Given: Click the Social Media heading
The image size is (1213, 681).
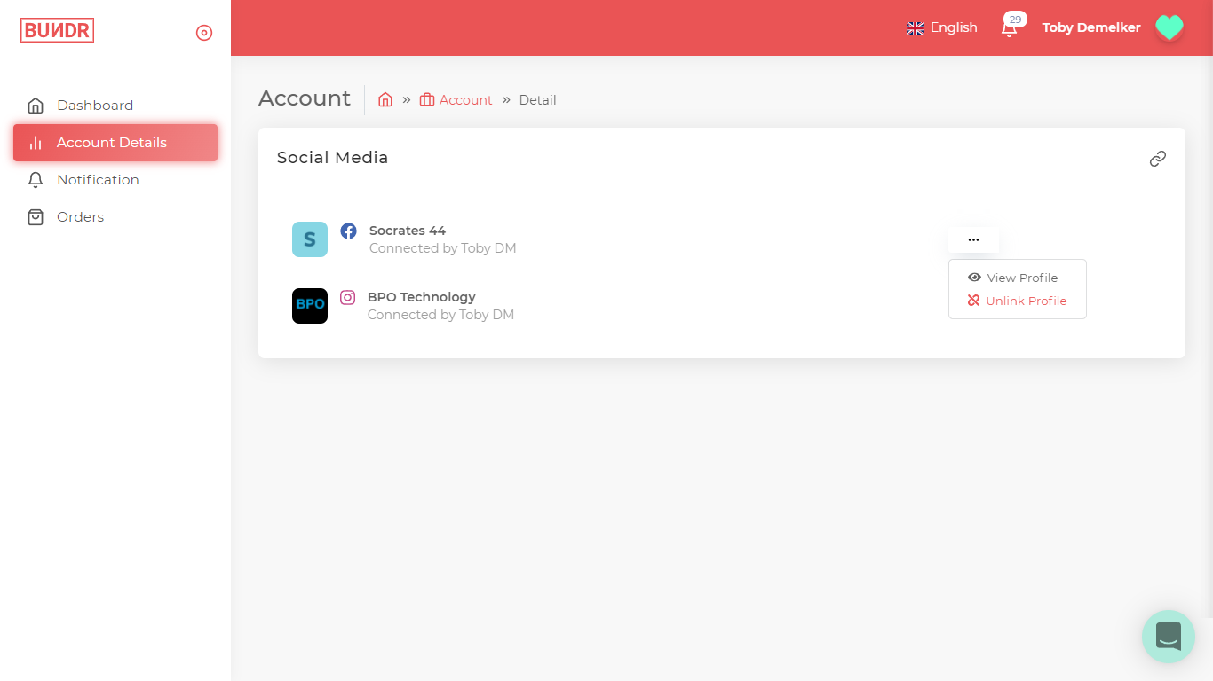Looking at the screenshot, I should (x=333, y=158).
